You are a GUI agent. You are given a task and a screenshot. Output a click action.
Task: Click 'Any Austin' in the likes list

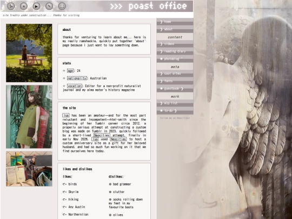click(77, 207)
